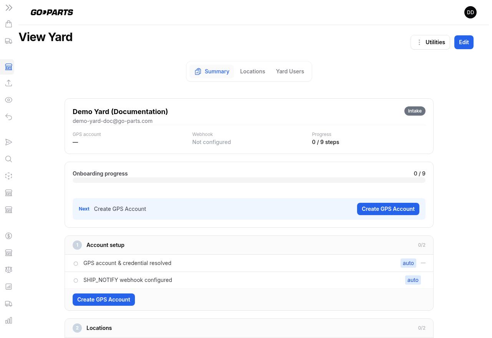The width and height of the screenshot is (492, 338).
Task: Open the magnifying glass search sidebar icon
Action: pyautogui.click(x=8, y=159)
